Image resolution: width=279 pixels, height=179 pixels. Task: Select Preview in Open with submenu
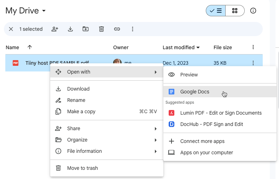[220, 75]
